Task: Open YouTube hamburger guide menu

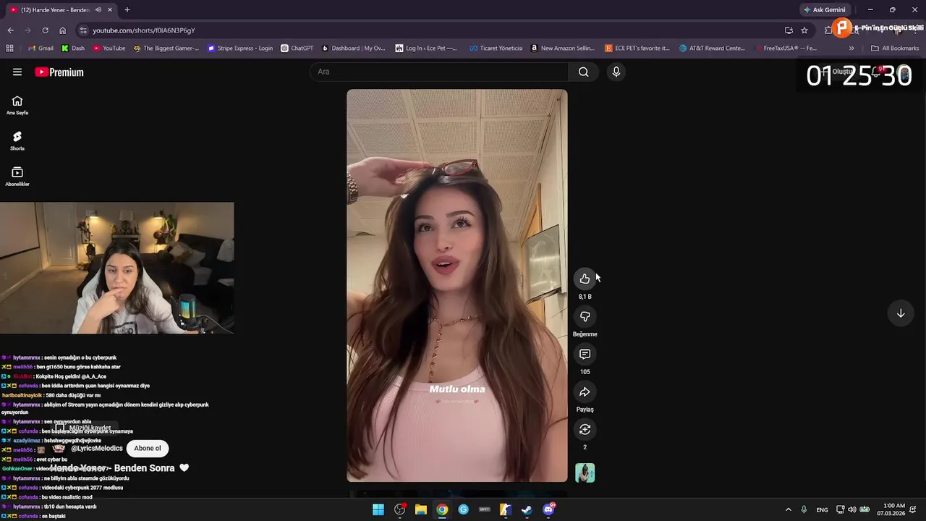Action: 17,72
